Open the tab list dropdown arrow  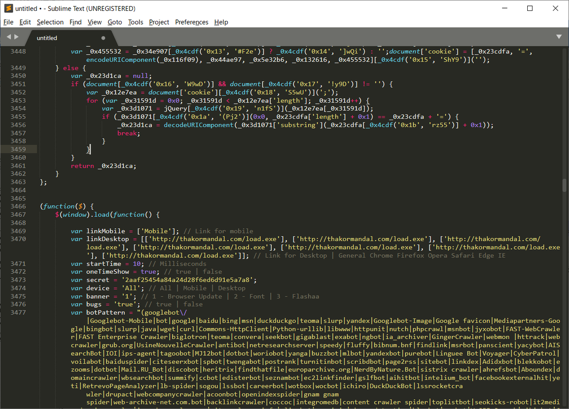(x=559, y=37)
